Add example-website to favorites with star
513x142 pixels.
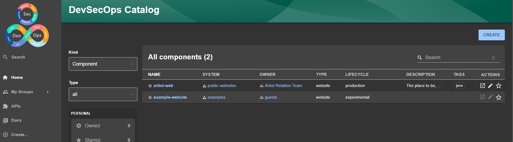point(498,97)
